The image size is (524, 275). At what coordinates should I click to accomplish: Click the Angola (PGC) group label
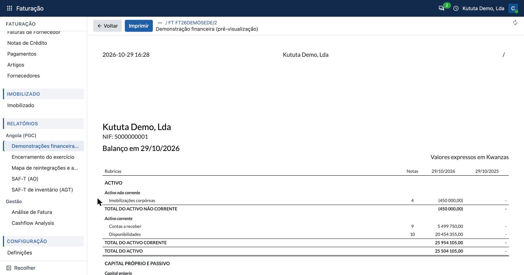click(21, 135)
